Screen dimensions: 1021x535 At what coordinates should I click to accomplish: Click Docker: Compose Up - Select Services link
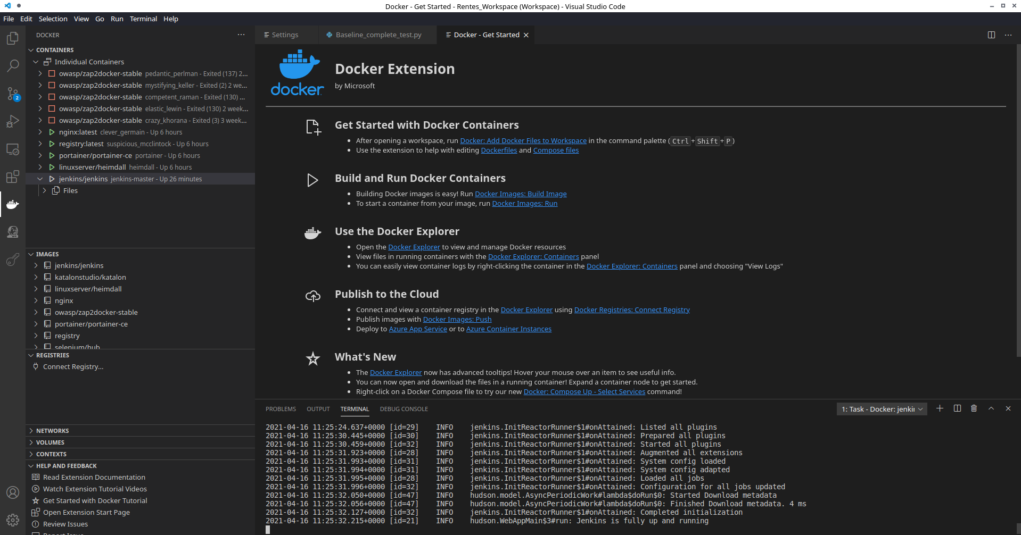584,392
